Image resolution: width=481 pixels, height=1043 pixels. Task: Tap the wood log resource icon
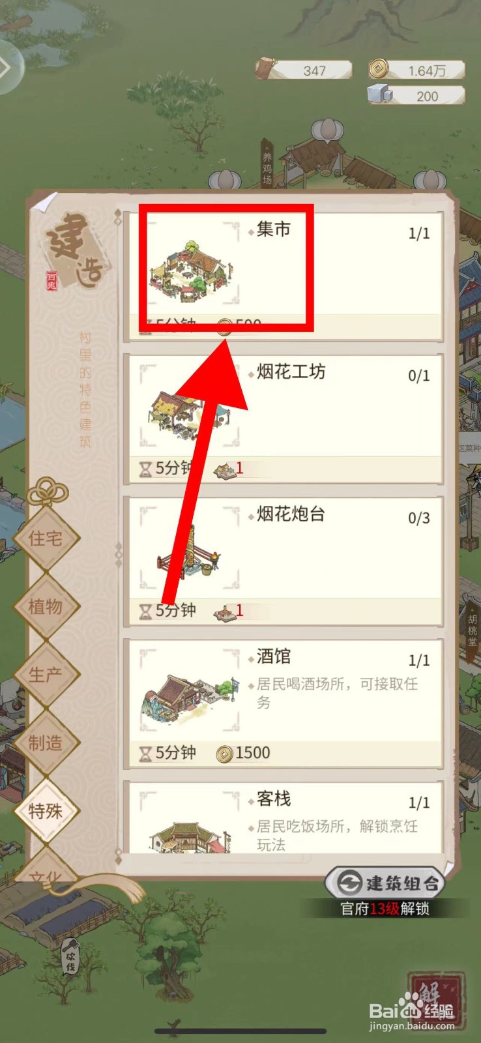[x=267, y=69]
